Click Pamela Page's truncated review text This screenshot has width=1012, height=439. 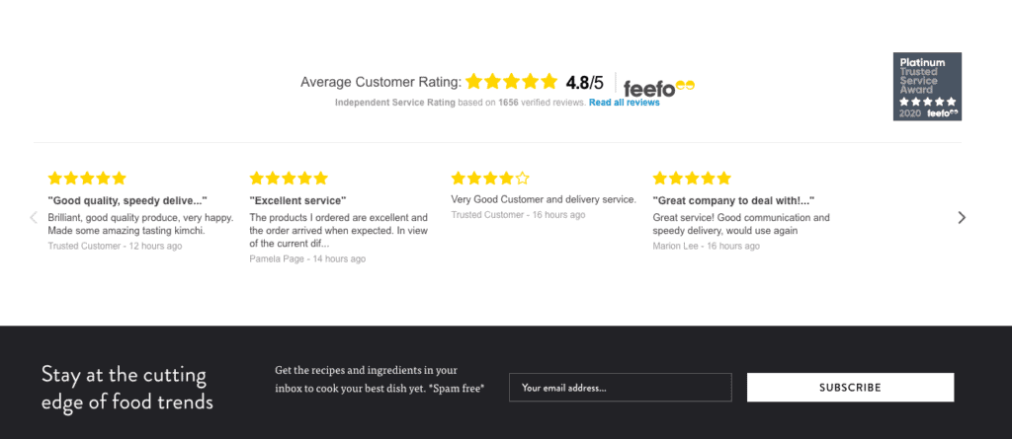point(338,231)
